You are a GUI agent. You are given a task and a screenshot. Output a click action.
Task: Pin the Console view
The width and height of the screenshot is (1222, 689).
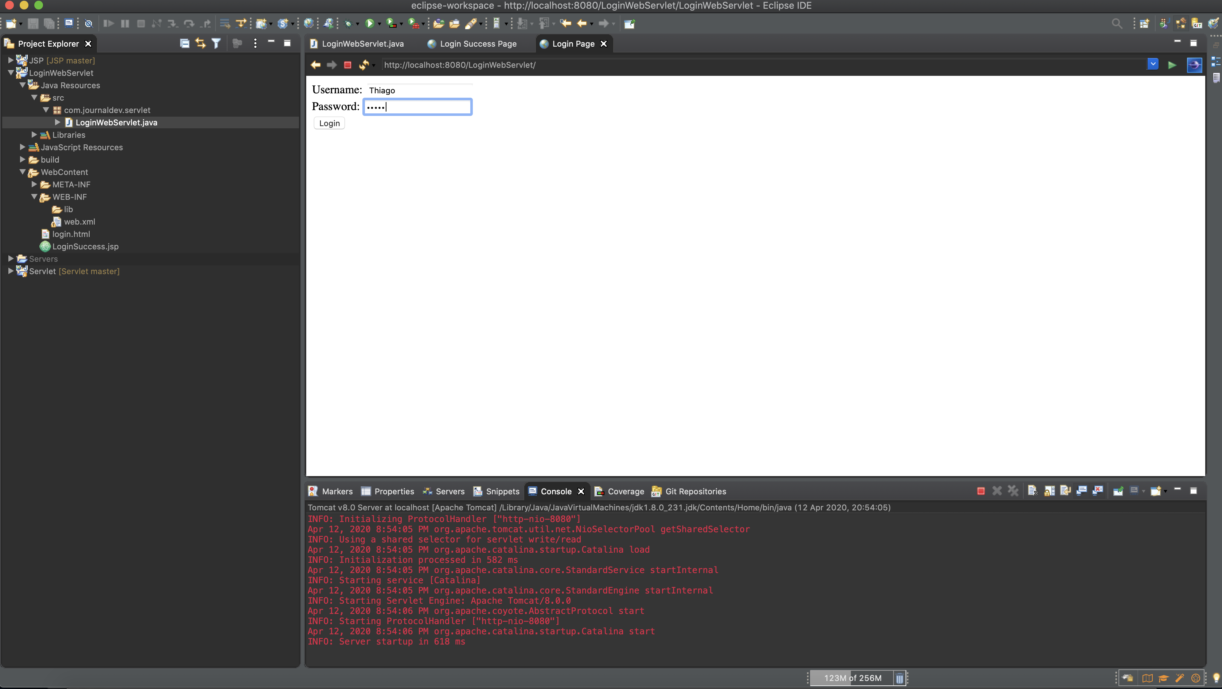click(x=1118, y=491)
